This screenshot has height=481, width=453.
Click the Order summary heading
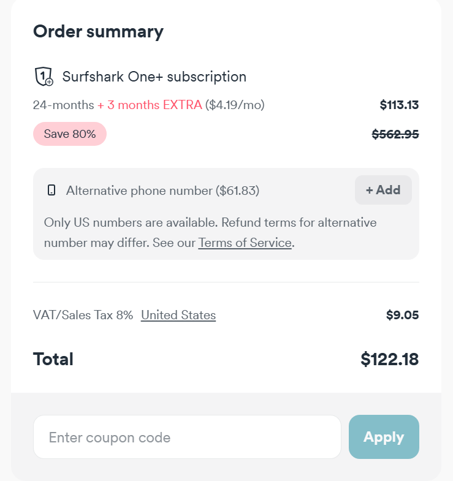pos(98,31)
